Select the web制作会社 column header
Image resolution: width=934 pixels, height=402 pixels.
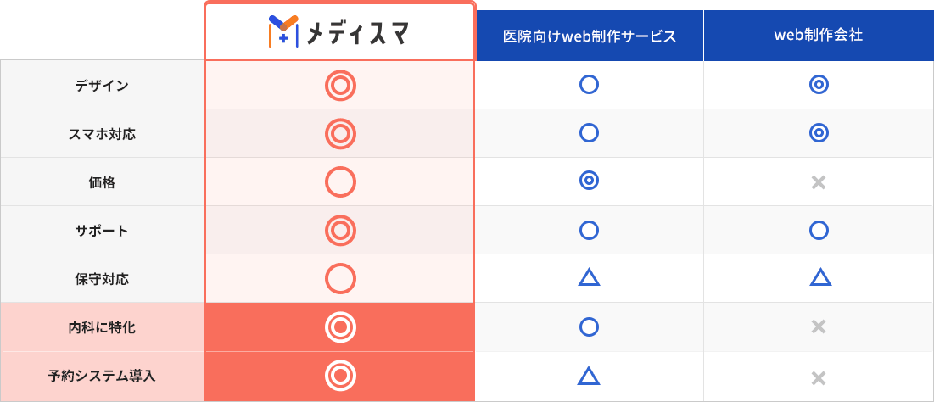(819, 36)
